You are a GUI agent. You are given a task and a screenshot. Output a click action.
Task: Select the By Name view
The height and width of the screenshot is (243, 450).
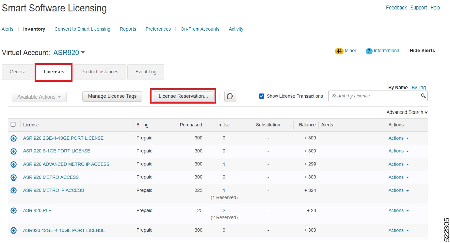click(x=398, y=87)
